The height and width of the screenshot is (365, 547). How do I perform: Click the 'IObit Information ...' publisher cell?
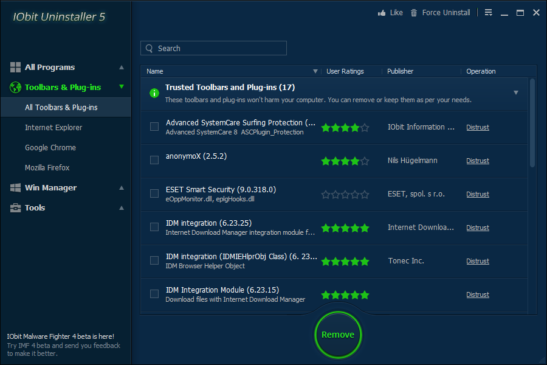[421, 127]
